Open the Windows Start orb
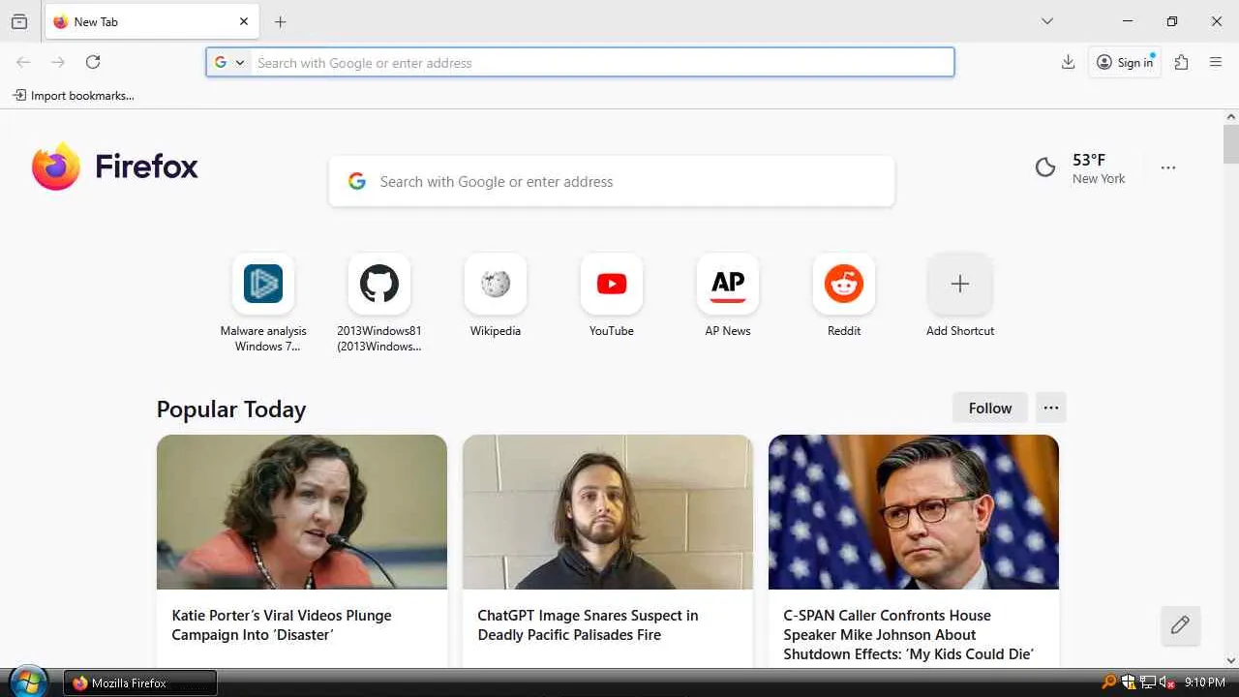The width and height of the screenshot is (1239, 697). pyautogui.click(x=28, y=682)
